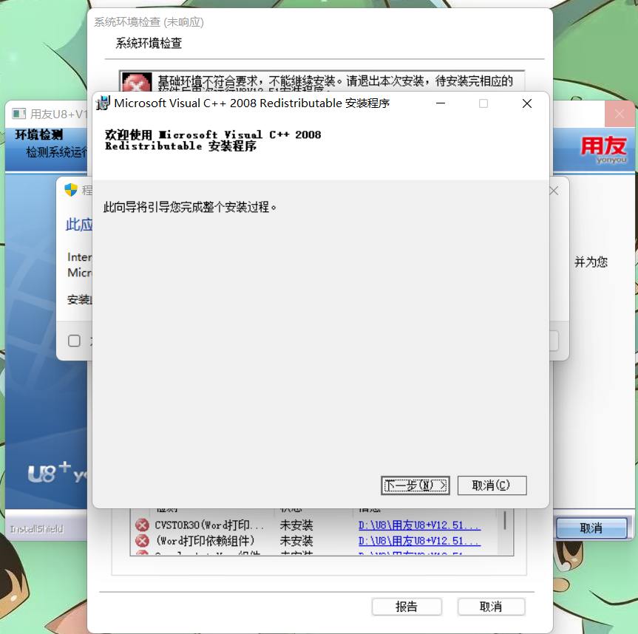This screenshot has height=634, width=638.
Task: Click the error icon beside Word打印依赖组件 row
Action: tap(142, 541)
